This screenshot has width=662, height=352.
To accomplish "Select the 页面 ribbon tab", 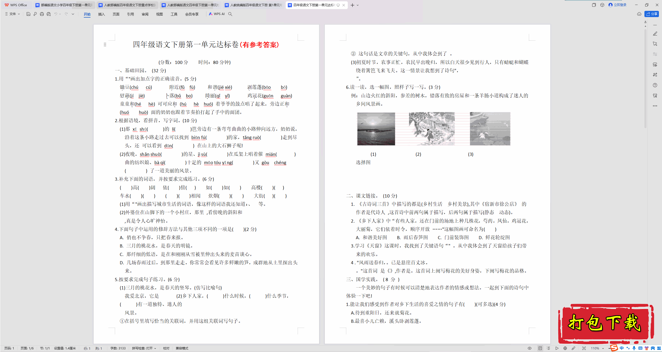I will point(116,14).
